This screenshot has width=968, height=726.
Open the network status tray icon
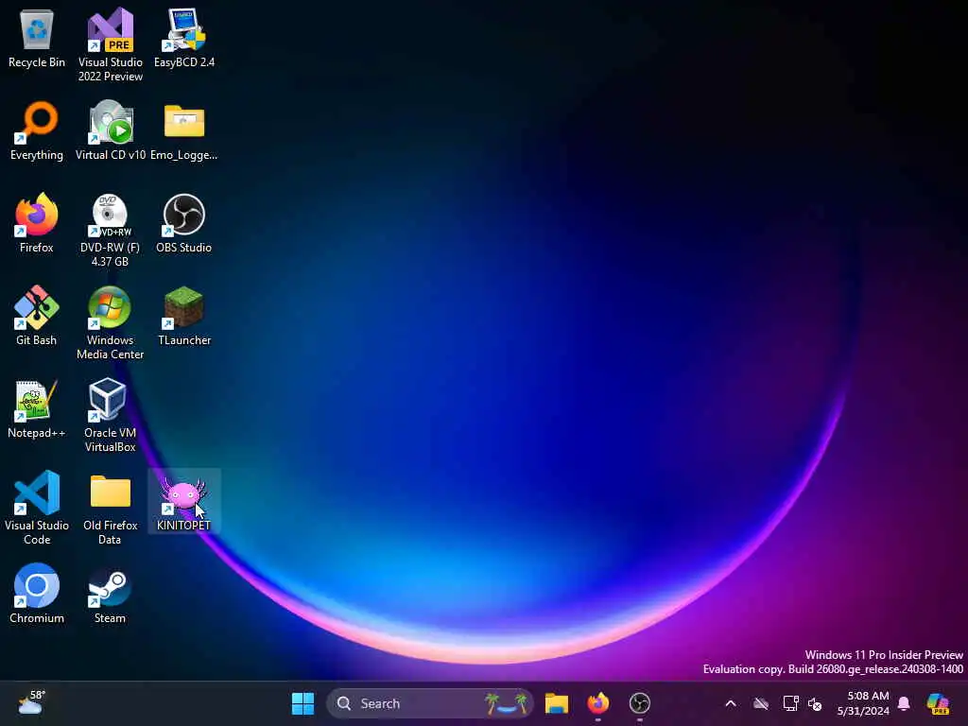790,703
